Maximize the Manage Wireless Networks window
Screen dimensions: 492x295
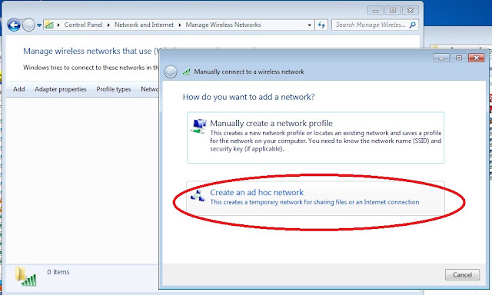tap(393, 10)
